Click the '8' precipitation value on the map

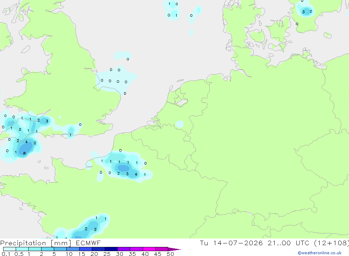(24, 153)
